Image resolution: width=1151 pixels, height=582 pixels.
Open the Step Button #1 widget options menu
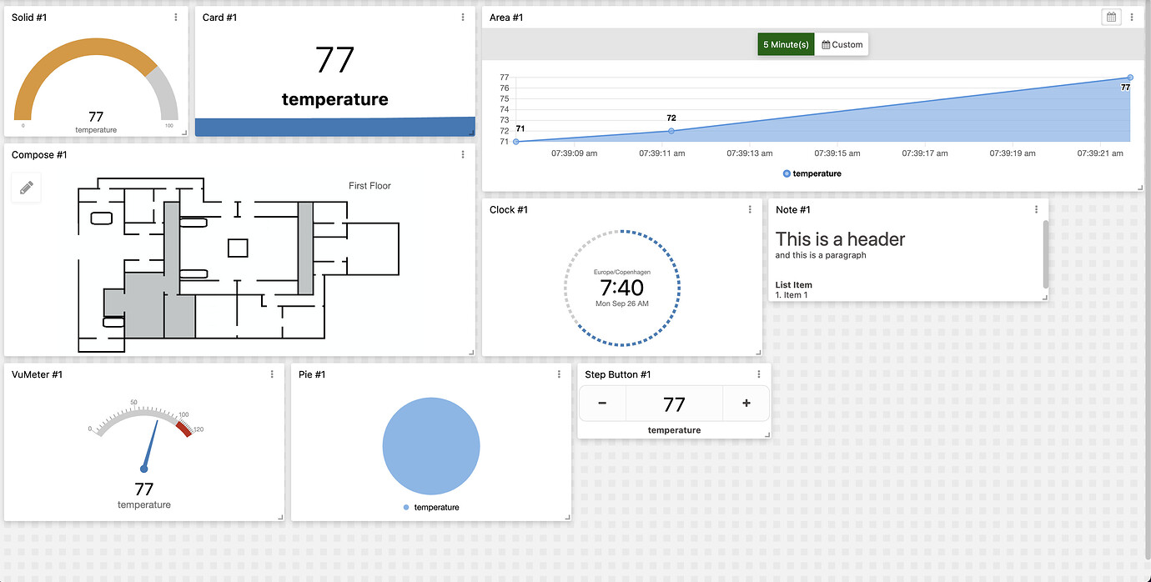point(758,374)
